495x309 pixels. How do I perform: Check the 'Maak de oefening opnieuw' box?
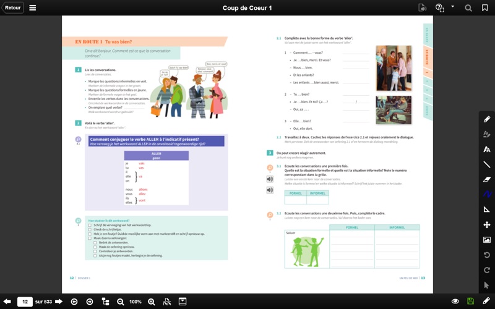pyautogui.click(x=95, y=247)
